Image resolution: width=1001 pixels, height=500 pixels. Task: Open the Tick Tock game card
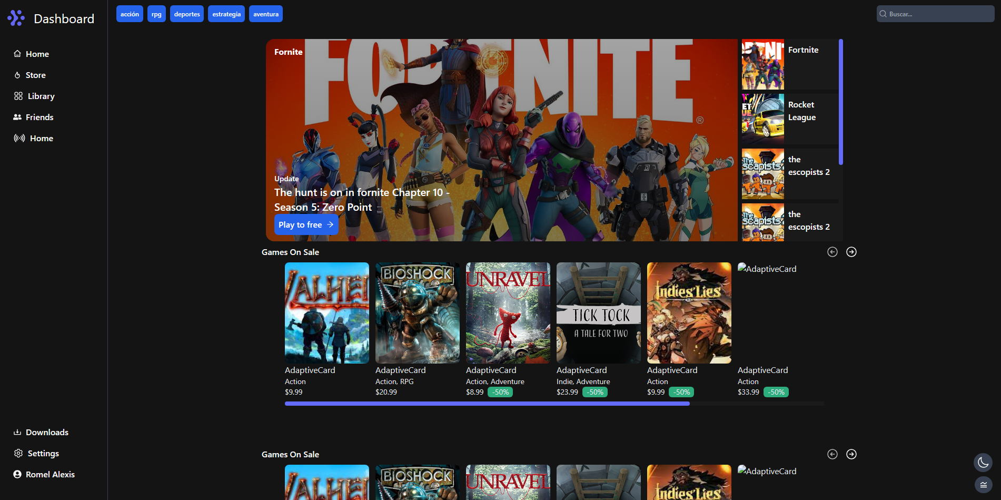[x=599, y=313]
